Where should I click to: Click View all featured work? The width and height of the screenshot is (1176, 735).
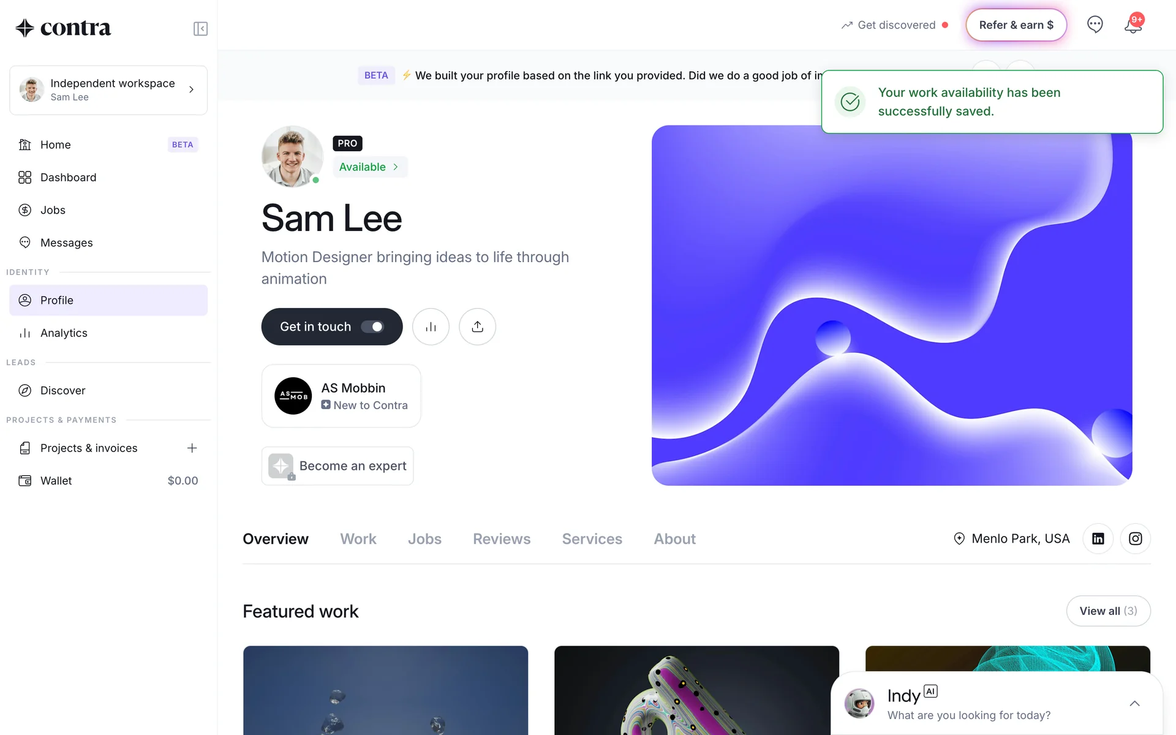[x=1108, y=611]
